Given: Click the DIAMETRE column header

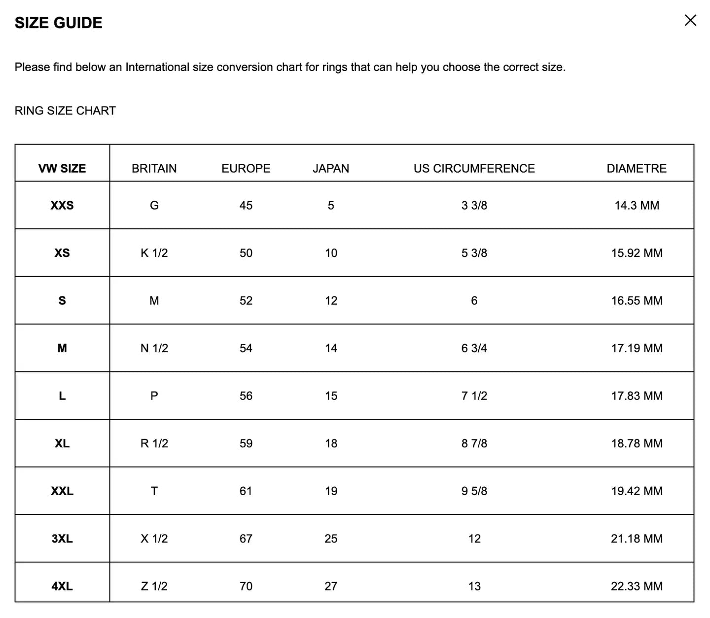Looking at the screenshot, I should (x=637, y=168).
